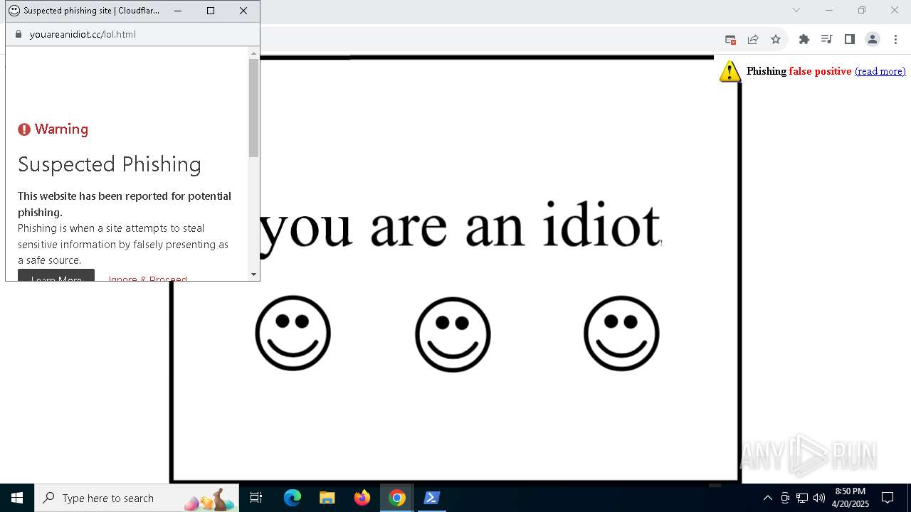Screen dimensions: 911x512
Task: Restore down the main Chrome window
Action: 862,10
